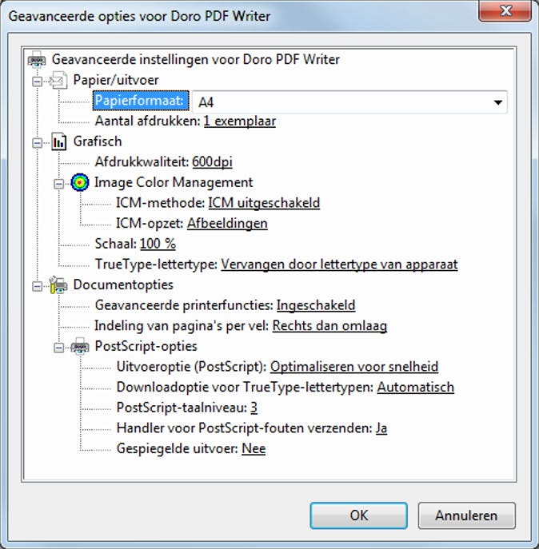Open the Papierformaat A4 dropdown
This screenshot has height=549, width=539.
click(x=497, y=102)
